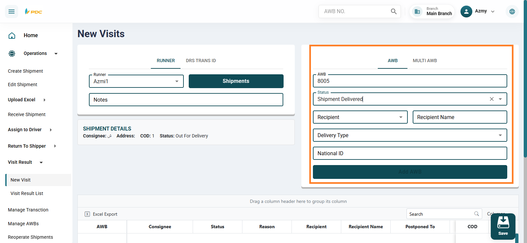Click the PDC logo
This screenshot has height=243, width=527.
(x=34, y=12)
